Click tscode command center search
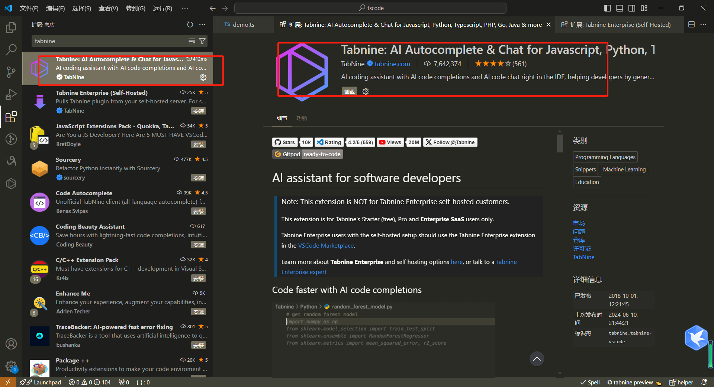The image size is (714, 387). 370,8
